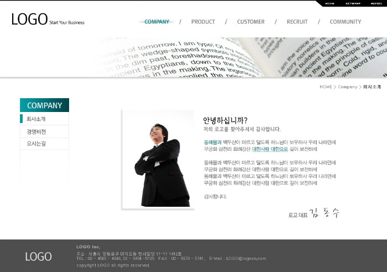Open the RECRUIT navigation menu
Image resolution: width=387 pixels, height=272 pixels.
(x=297, y=22)
